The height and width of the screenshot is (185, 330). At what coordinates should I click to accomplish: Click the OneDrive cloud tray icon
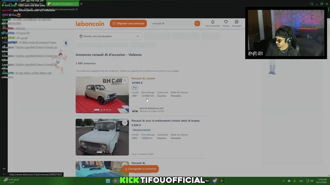(289, 181)
